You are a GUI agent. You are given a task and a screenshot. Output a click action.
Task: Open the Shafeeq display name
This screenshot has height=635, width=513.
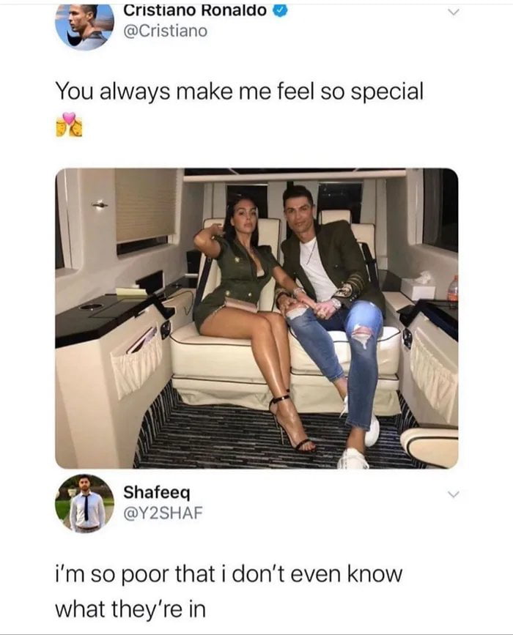[156, 492]
